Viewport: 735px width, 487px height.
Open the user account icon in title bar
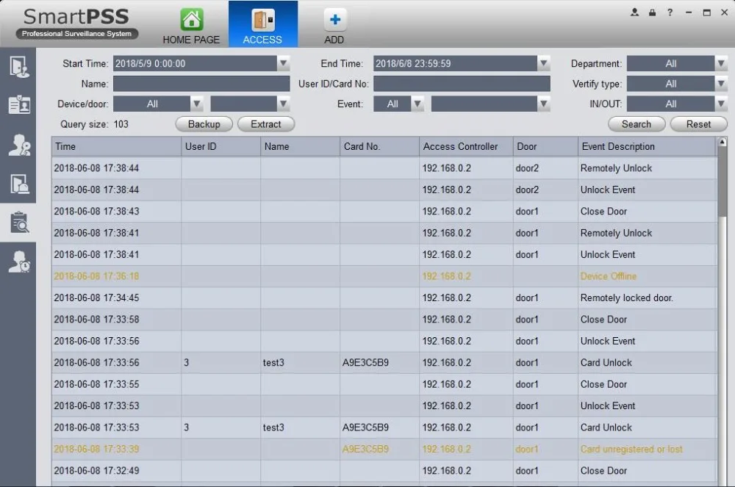[634, 12]
